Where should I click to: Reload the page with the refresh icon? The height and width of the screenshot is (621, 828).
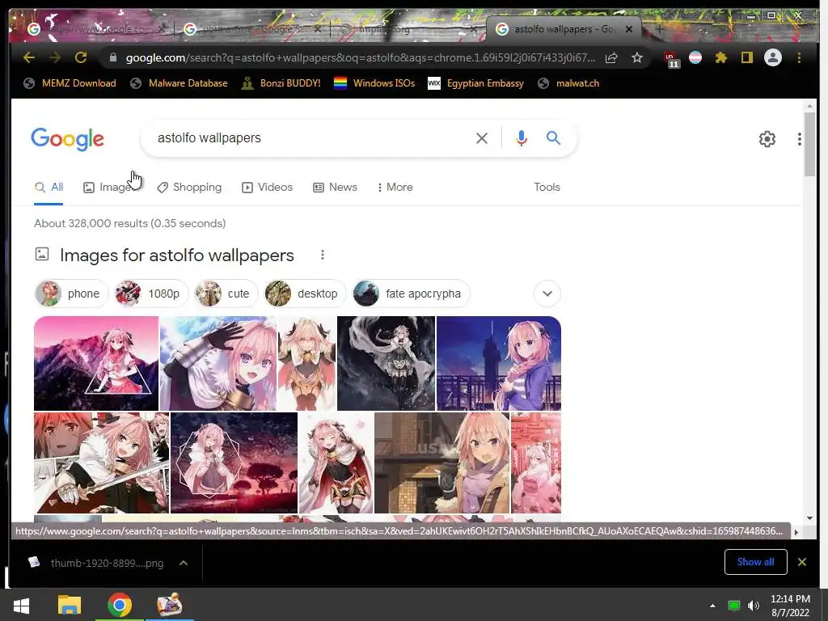pyautogui.click(x=80, y=57)
